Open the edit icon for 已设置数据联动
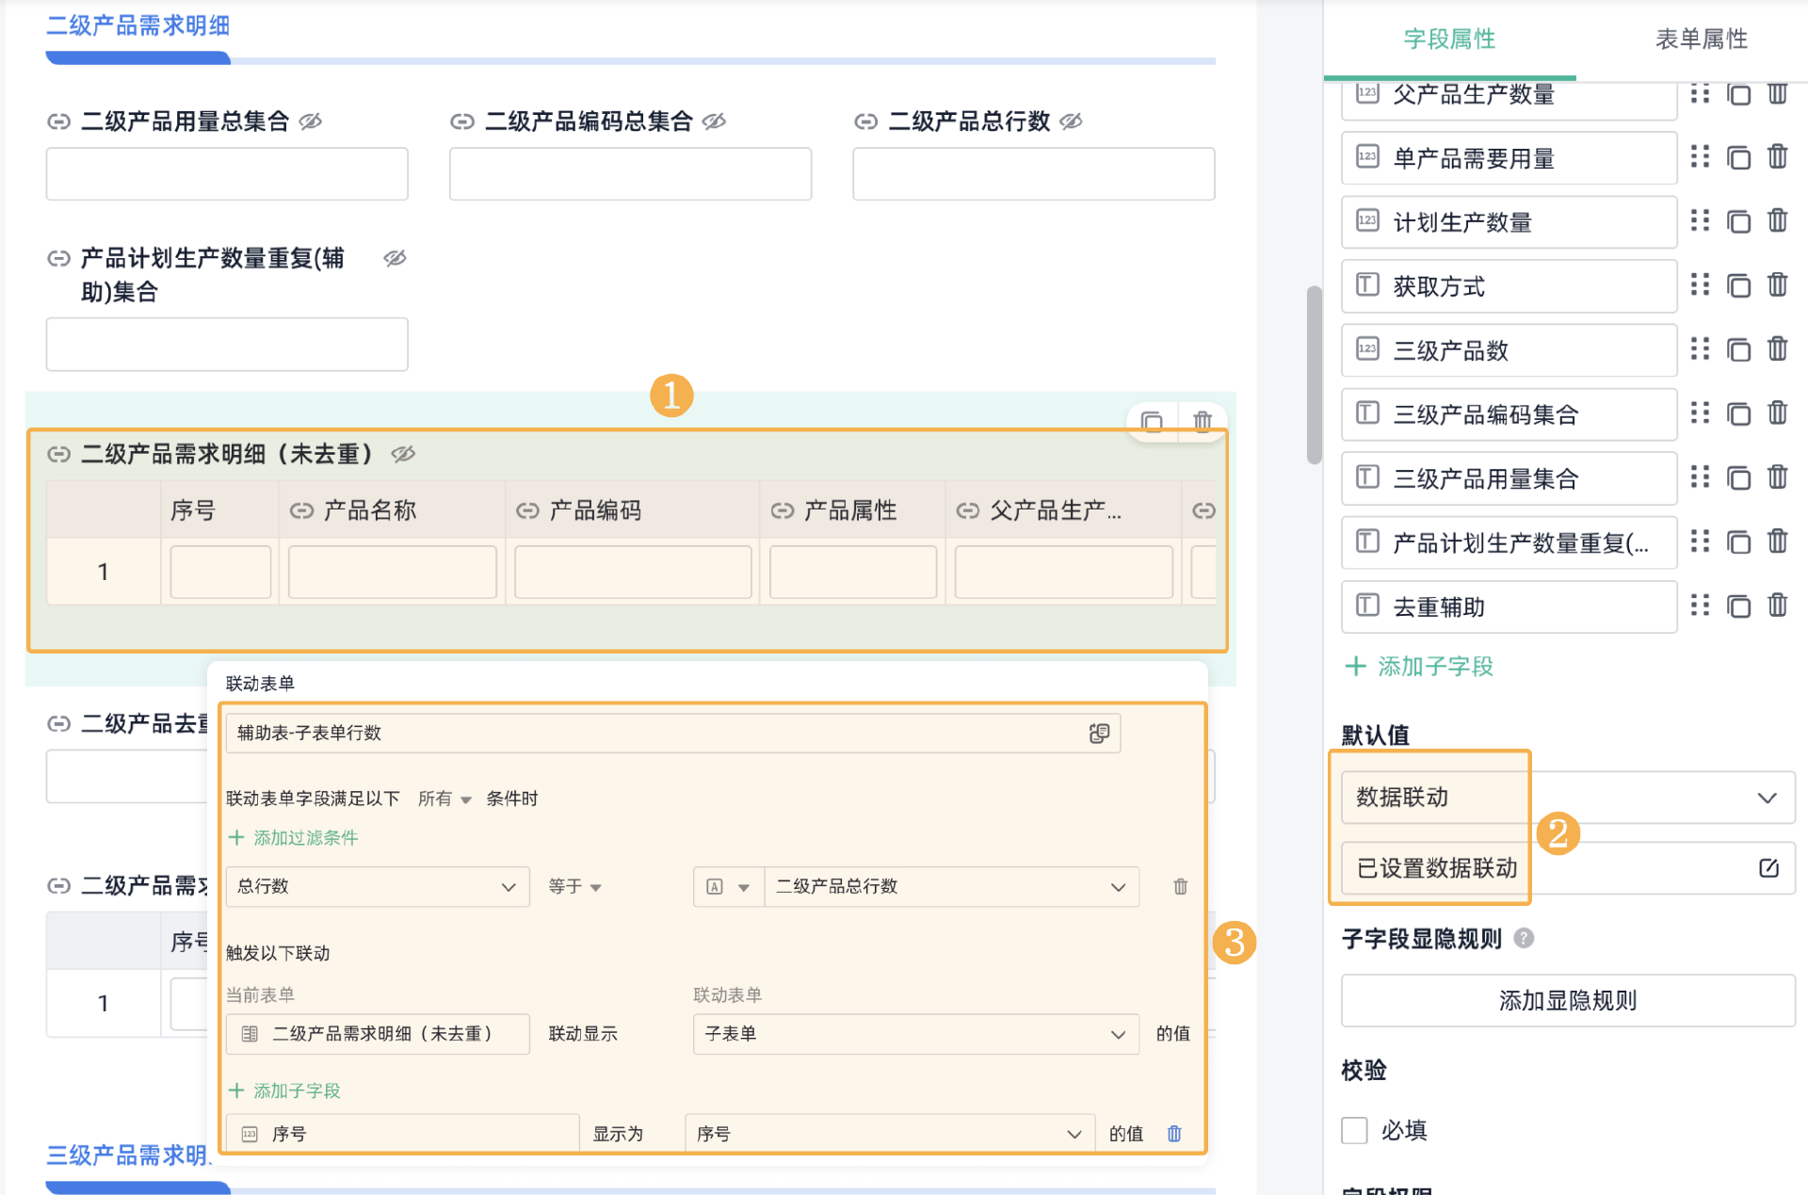This screenshot has height=1195, width=1808. tap(1768, 868)
